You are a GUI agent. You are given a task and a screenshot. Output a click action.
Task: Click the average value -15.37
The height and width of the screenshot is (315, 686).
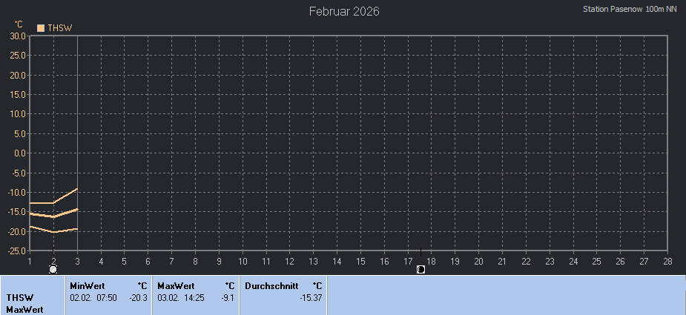tap(310, 297)
